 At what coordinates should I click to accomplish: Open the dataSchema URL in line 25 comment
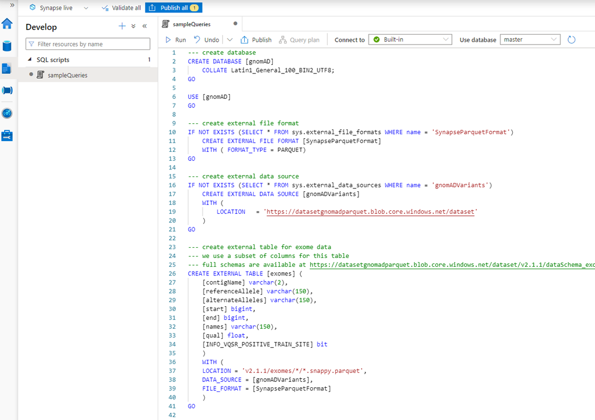click(x=452, y=265)
